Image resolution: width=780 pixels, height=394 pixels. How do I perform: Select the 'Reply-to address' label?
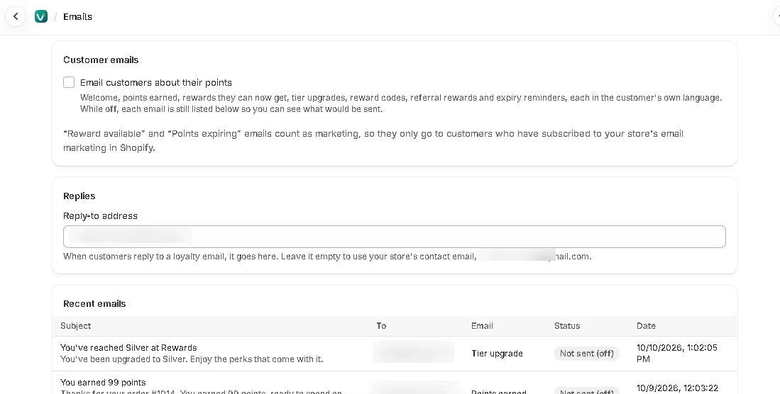pyautogui.click(x=100, y=215)
